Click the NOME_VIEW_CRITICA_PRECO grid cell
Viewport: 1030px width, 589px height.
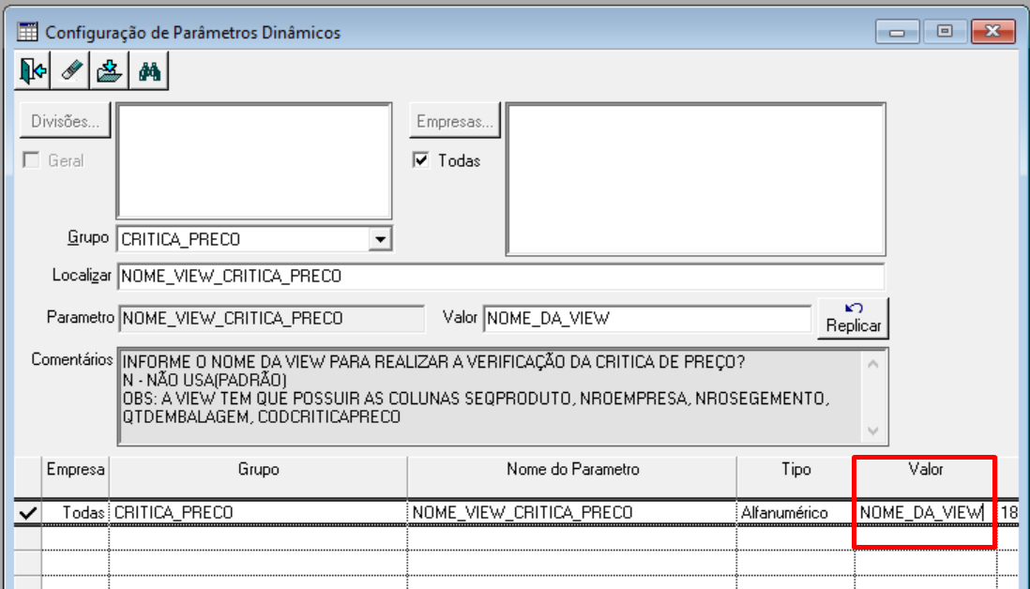[572, 513]
